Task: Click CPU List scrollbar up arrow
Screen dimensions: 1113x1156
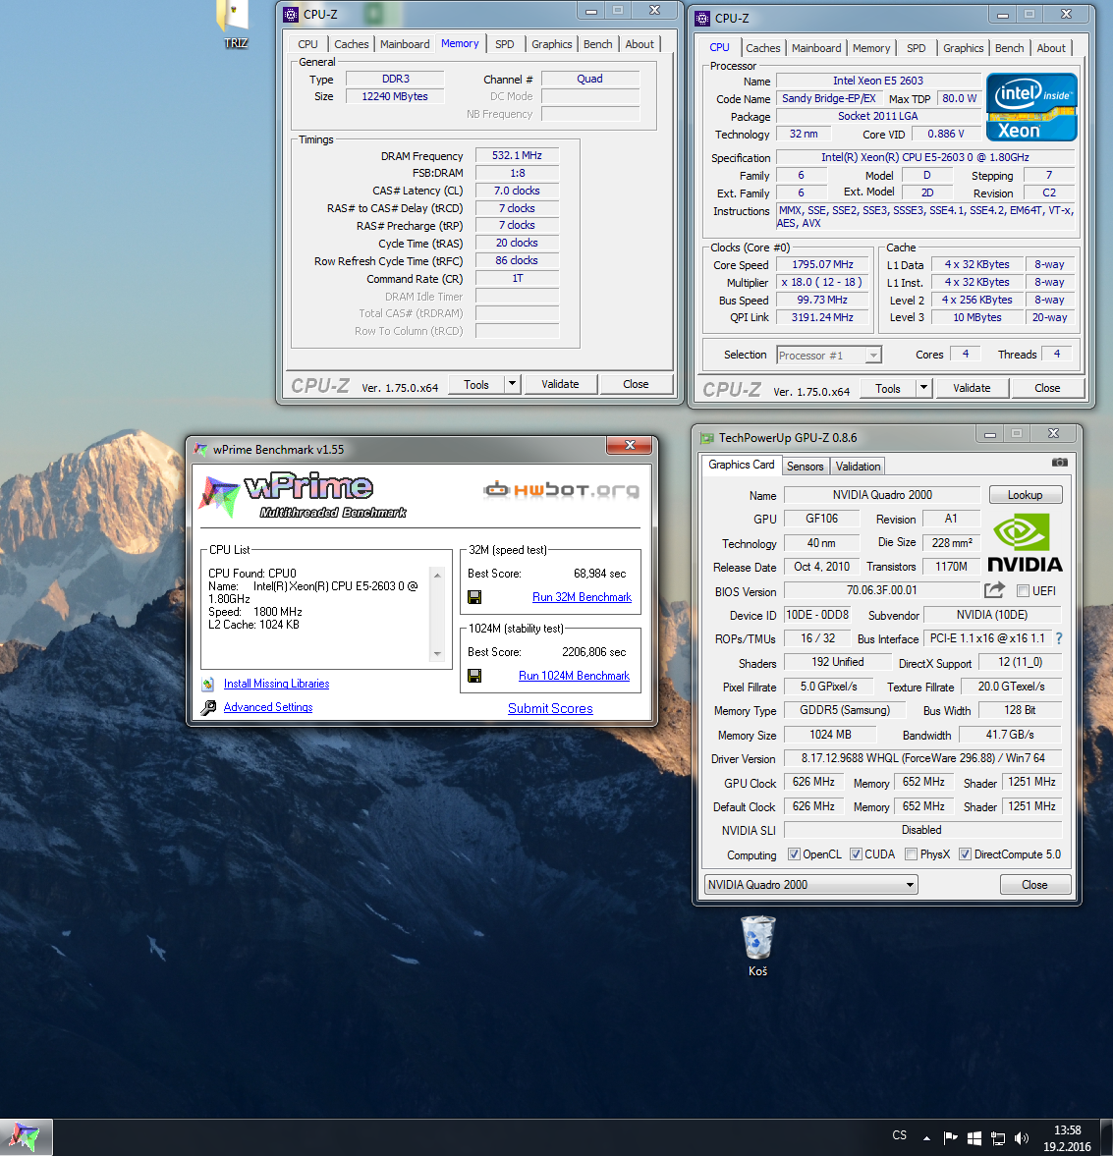Action: tap(437, 575)
